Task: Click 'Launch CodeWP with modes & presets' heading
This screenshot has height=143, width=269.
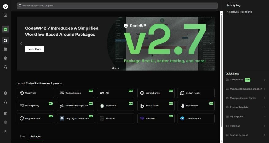Action: pos(39,83)
